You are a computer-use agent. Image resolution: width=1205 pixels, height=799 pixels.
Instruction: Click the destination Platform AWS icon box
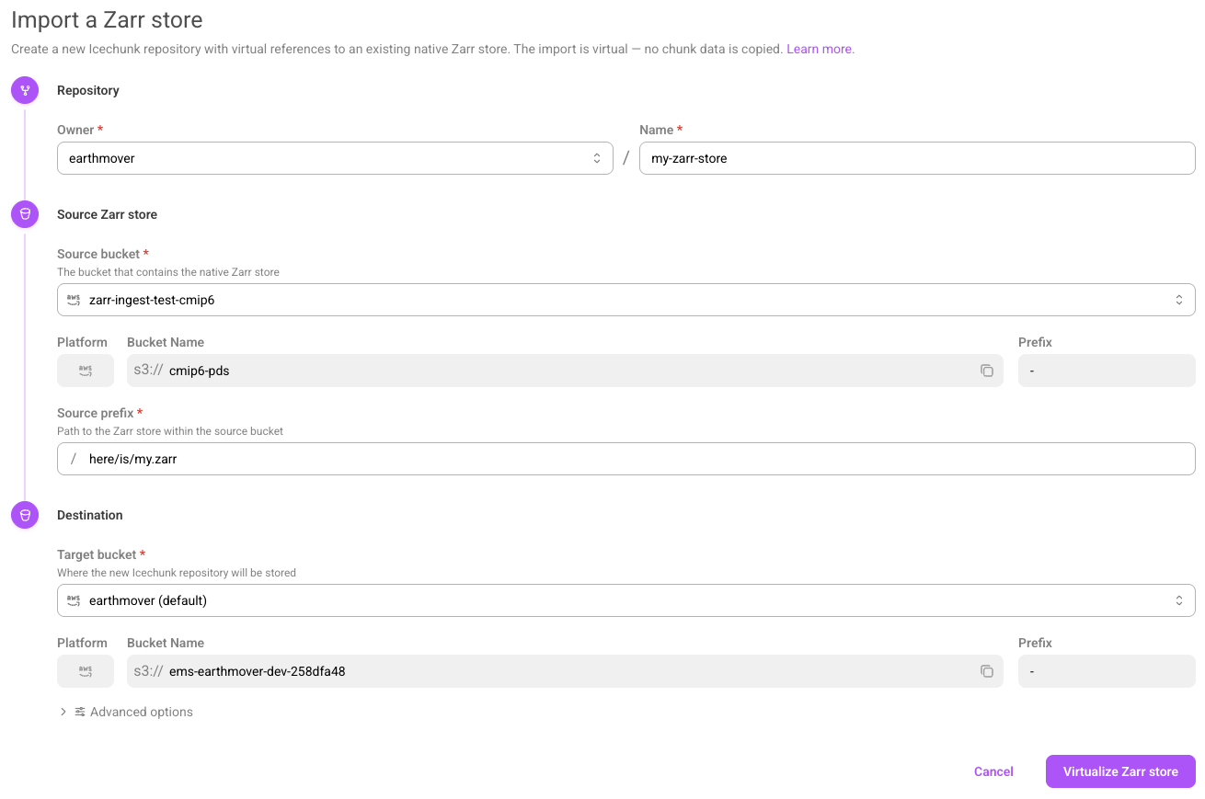point(86,671)
